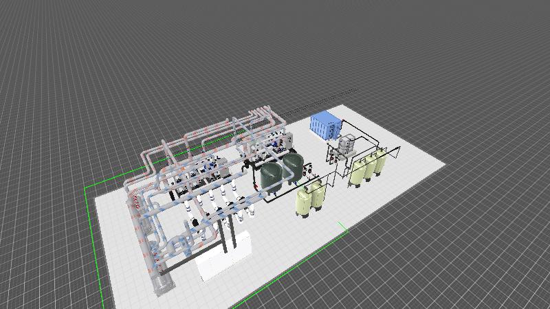550x309 pixels.
Task: Click the small white skid near blue tank
Action: (346, 145)
